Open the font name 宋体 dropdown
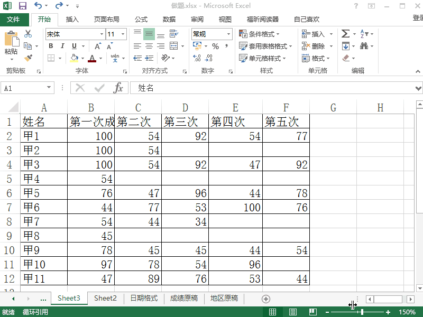This screenshot has width=423, height=317. click(102, 34)
